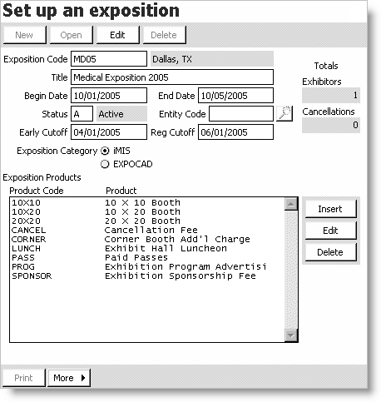This screenshot has width=381, height=402.
Task: Delete the selected exposition product
Action: 330,252
